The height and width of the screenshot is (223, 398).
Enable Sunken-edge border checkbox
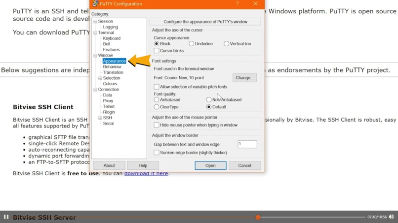click(157, 153)
